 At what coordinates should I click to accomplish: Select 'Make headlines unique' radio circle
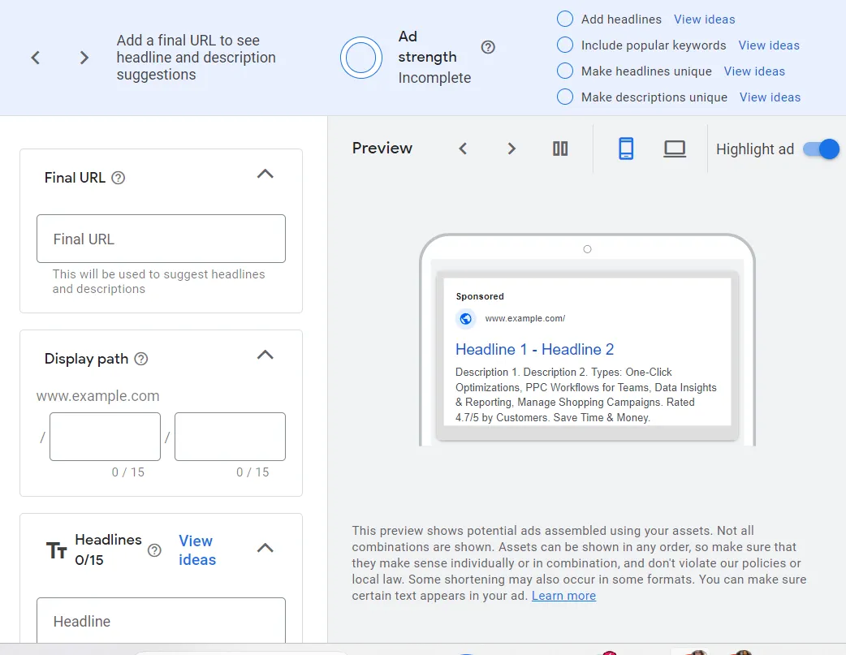coord(565,71)
